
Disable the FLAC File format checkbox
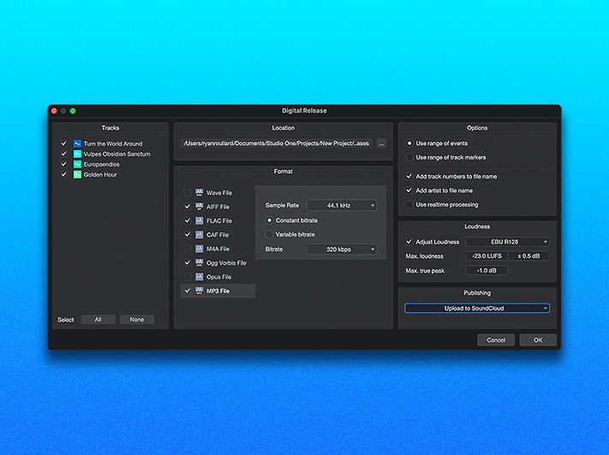click(188, 221)
